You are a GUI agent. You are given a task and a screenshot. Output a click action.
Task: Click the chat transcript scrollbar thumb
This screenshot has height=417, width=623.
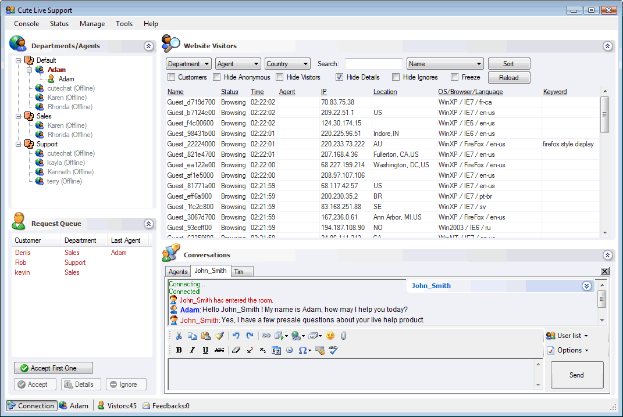point(602,299)
